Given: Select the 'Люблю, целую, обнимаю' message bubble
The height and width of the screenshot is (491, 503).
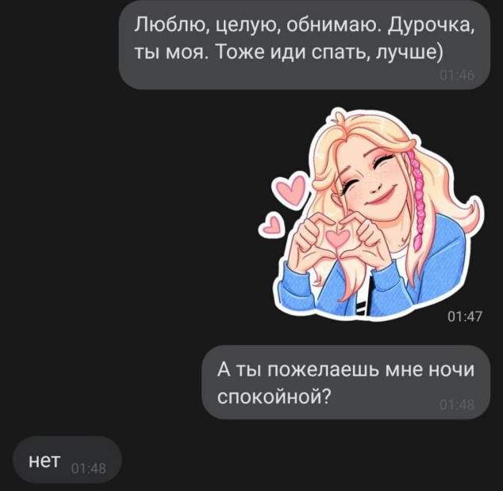Looking at the screenshot, I should [305, 45].
